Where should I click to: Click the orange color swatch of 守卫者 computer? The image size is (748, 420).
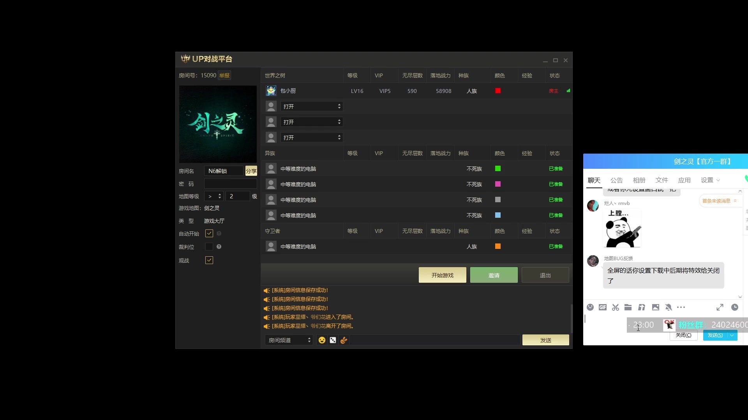[x=498, y=246]
